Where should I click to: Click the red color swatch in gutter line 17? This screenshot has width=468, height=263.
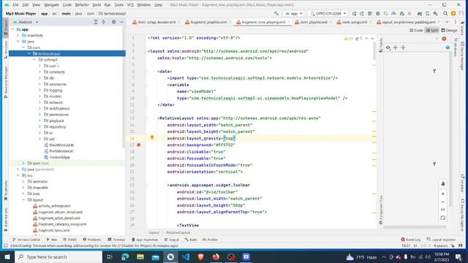[x=139, y=145]
